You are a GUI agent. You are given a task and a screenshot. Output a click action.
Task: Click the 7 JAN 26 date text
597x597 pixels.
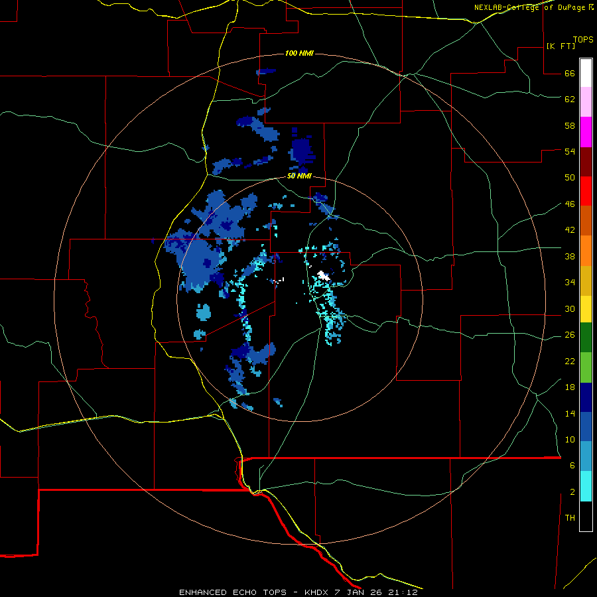(359, 592)
